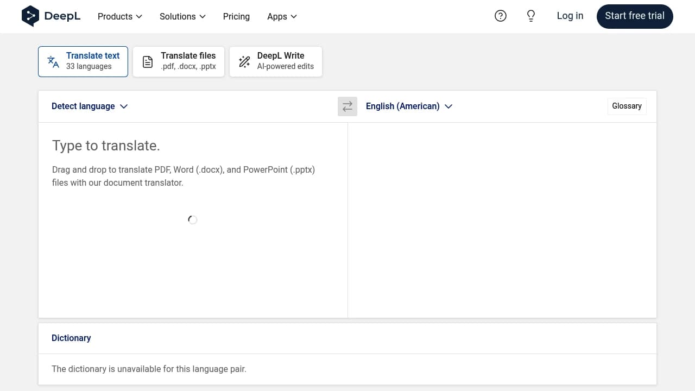Screen dimensions: 695x391
Task: Click the dictionary unavailable message text
Action: coord(149,369)
